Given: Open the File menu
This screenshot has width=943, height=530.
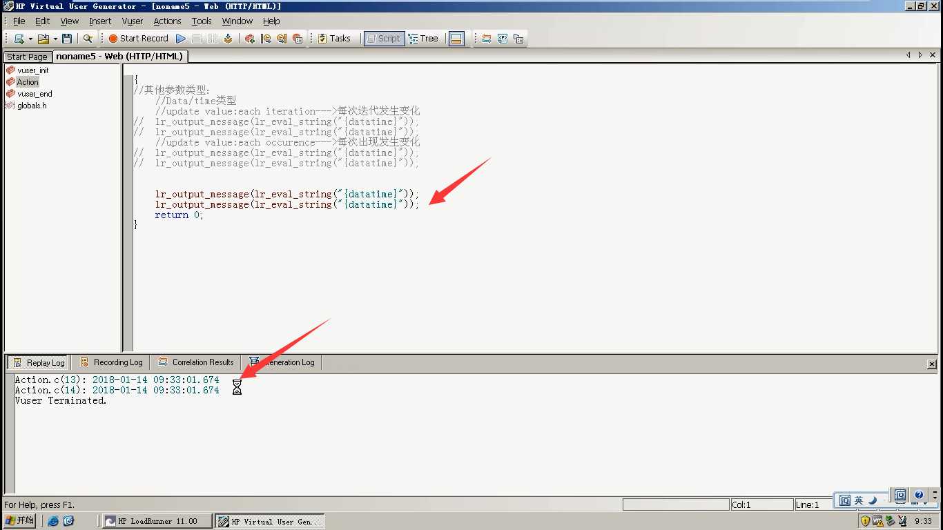Looking at the screenshot, I should tap(19, 21).
